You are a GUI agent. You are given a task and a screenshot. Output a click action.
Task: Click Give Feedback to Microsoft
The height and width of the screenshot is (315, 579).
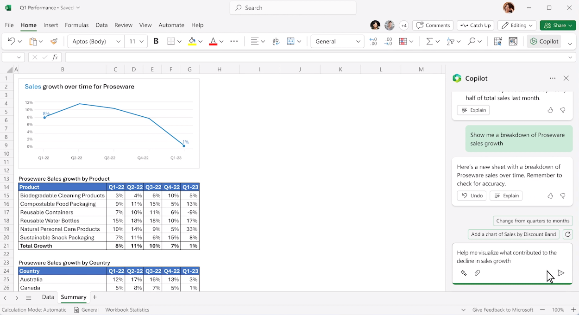[503, 310]
